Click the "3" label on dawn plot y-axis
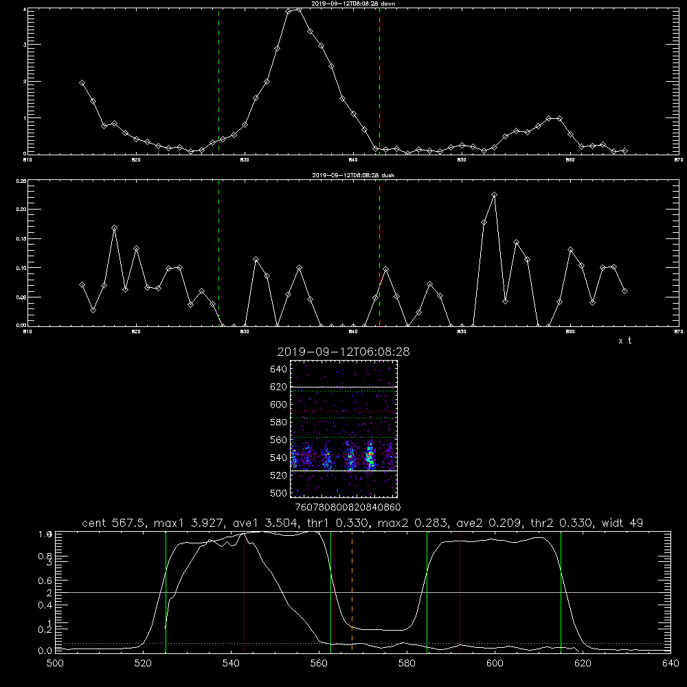The height and width of the screenshot is (687, 687). pos(25,45)
